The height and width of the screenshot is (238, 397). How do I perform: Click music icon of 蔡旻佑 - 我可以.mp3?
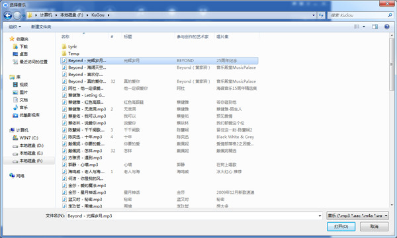tap(64, 116)
